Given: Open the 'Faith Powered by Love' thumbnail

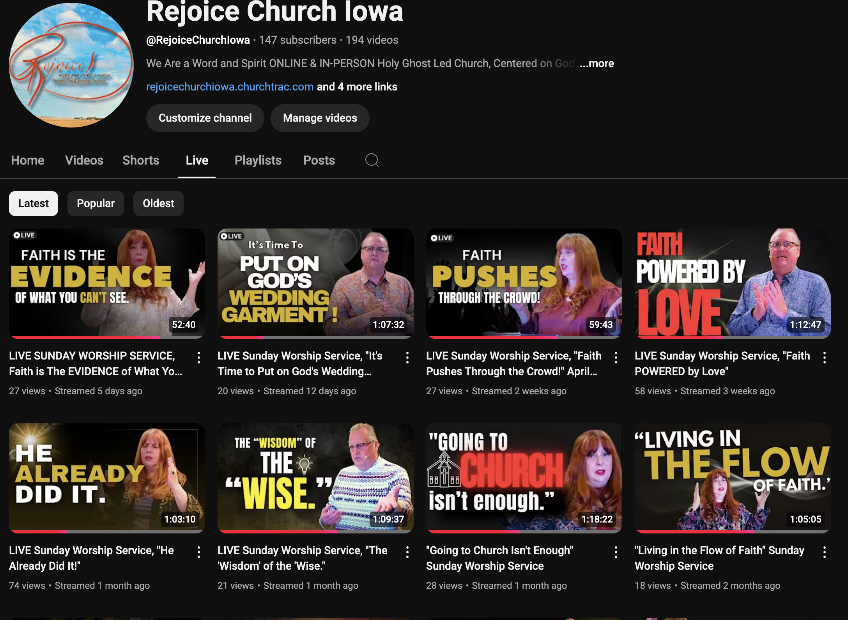Looking at the screenshot, I should [732, 283].
